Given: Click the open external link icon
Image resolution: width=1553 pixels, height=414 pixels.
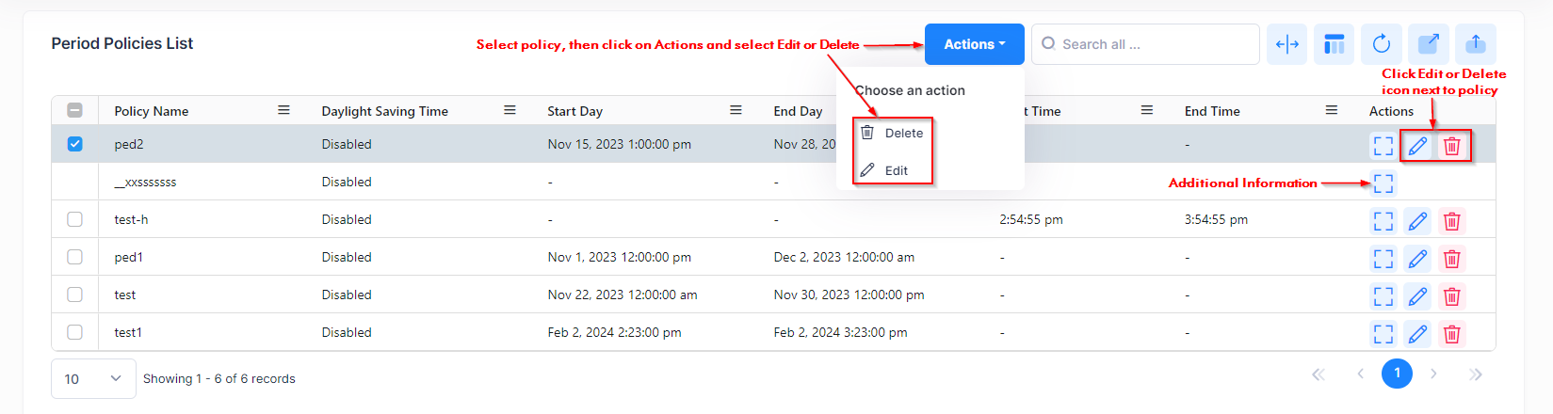Looking at the screenshot, I should pos(1428,44).
